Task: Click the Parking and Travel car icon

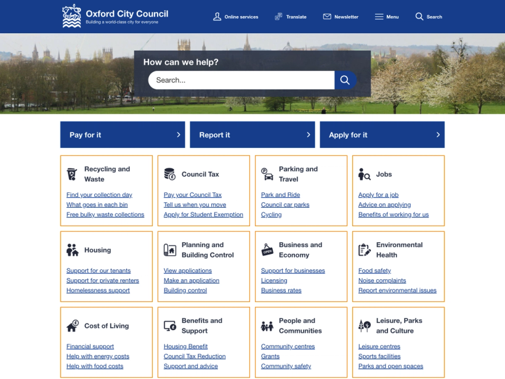Action: [x=267, y=174]
